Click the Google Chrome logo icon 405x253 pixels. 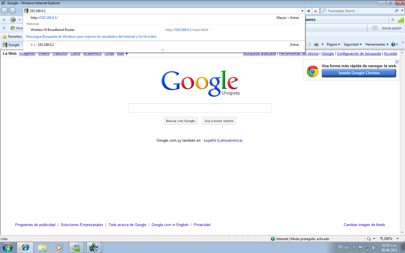coord(313,71)
